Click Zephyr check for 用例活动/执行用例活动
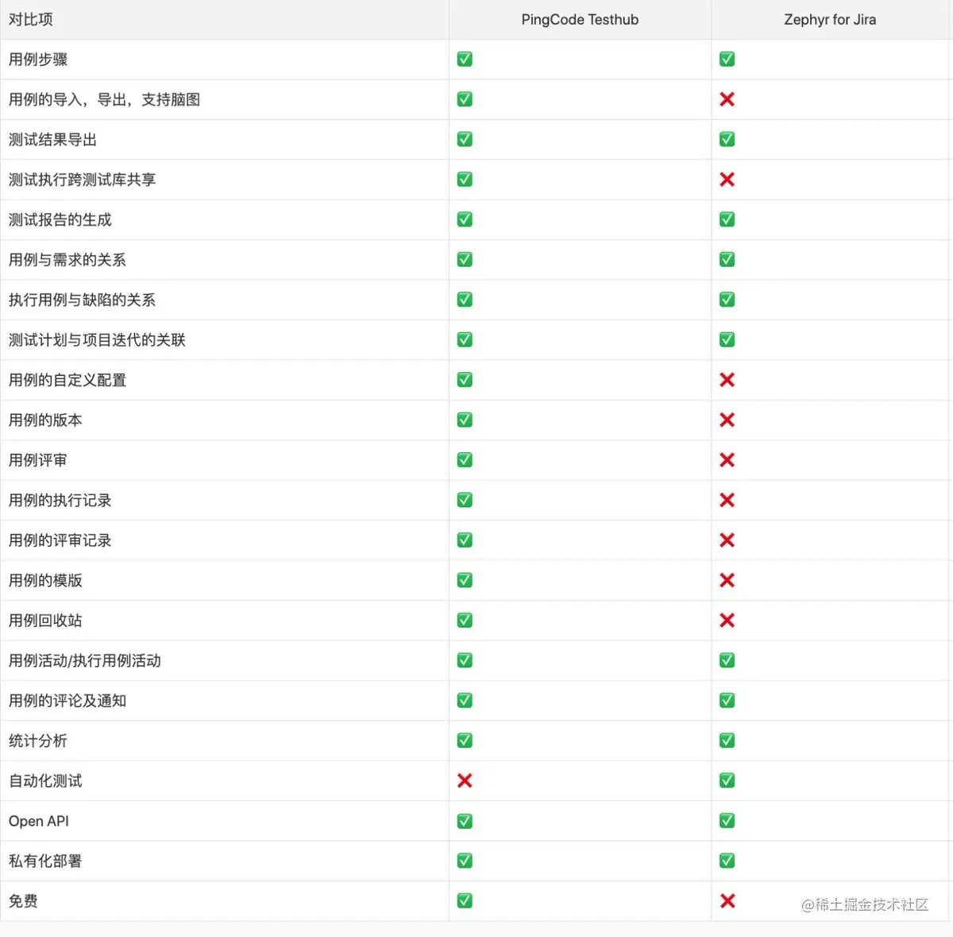953x937 pixels. click(727, 660)
